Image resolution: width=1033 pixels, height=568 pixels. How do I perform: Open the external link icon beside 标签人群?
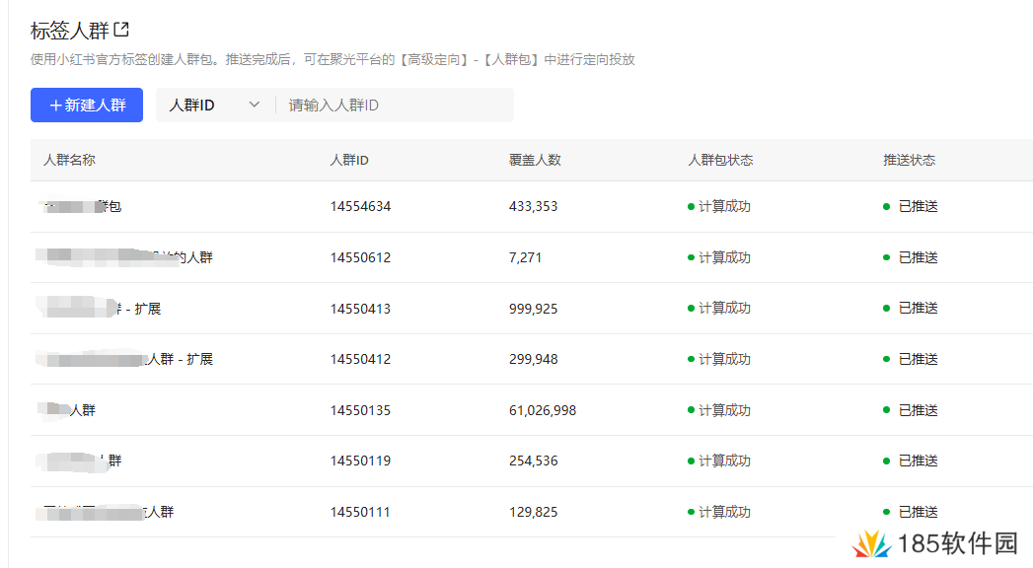coord(120,28)
